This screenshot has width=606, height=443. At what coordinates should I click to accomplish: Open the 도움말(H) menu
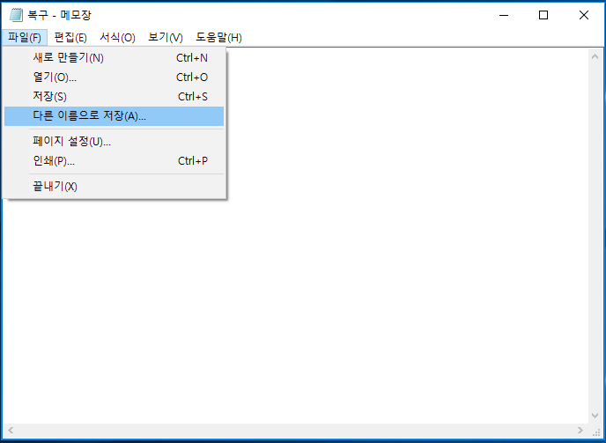pyautogui.click(x=218, y=38)
